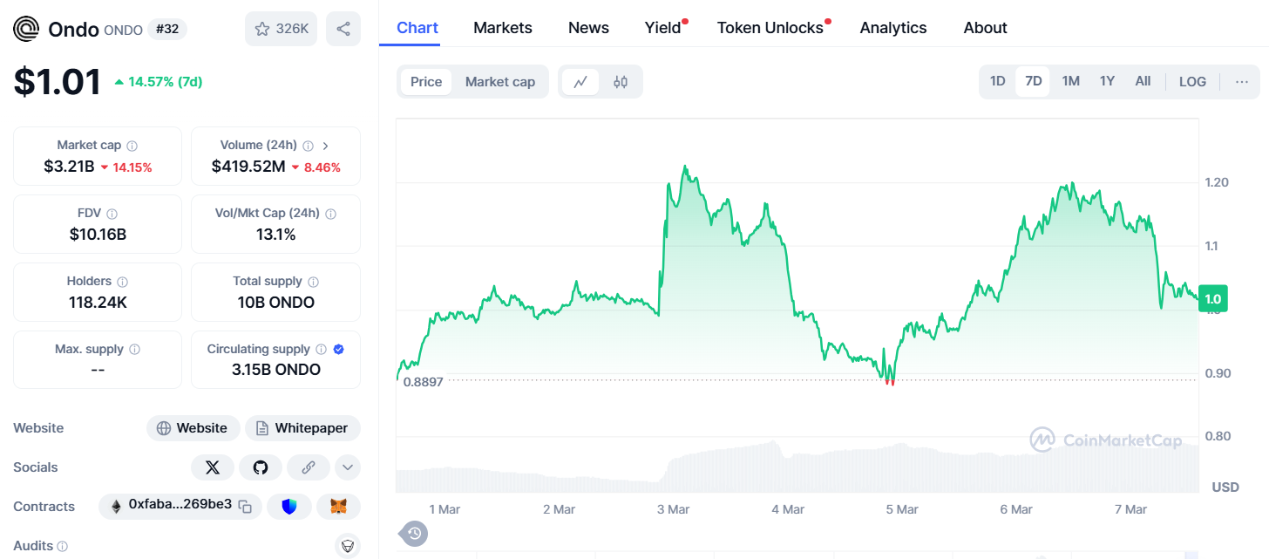Toggle chart to Price view

click(x=426, y=82)
